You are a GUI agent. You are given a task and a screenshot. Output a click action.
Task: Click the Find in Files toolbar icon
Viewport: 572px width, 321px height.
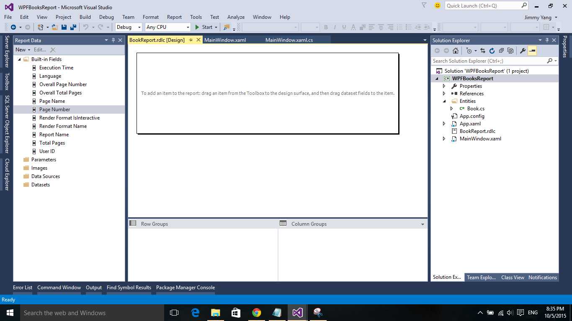coord(227,27)
